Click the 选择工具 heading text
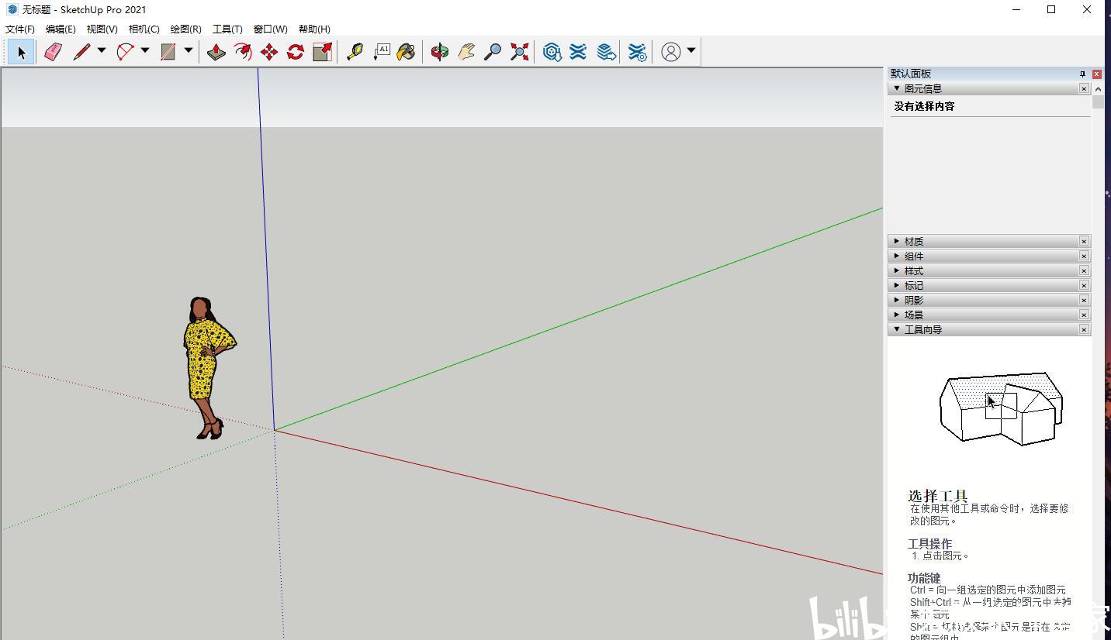The image size is (1111, 640). 937,496
